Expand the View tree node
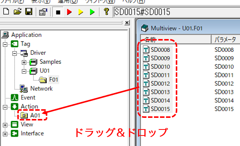 click(x=5, y=125)
